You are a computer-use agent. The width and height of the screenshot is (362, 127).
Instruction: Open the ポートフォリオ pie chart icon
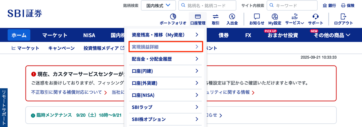click(x=173, y=16)
